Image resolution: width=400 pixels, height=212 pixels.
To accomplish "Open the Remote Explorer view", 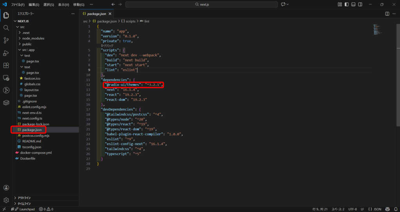I will tap(6, 78).
